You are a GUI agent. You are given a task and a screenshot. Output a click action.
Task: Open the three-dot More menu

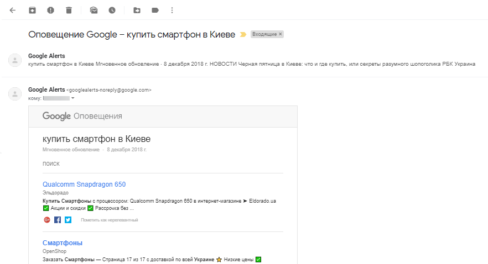[x=172, y=10]
